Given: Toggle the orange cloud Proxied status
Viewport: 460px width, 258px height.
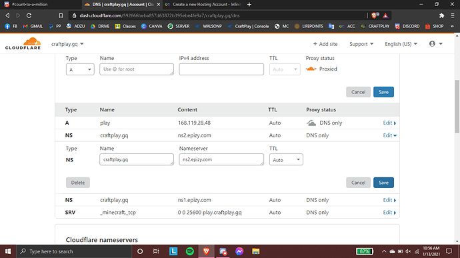Looking at the screenshot, I should 311,69.
